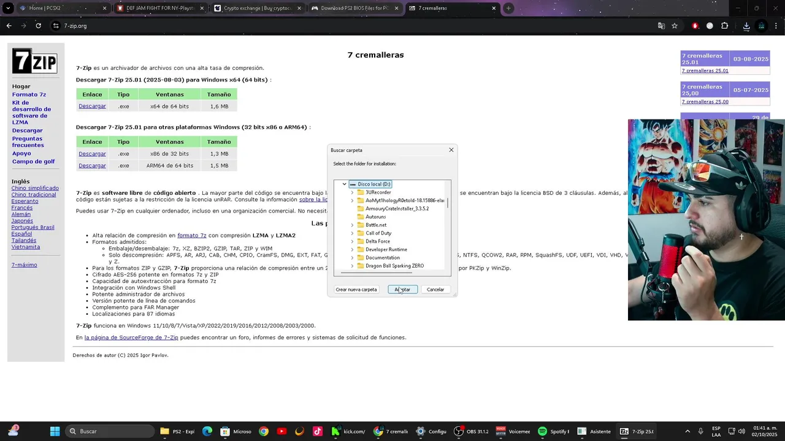Click Cancelar in the folder dialog

435,290
